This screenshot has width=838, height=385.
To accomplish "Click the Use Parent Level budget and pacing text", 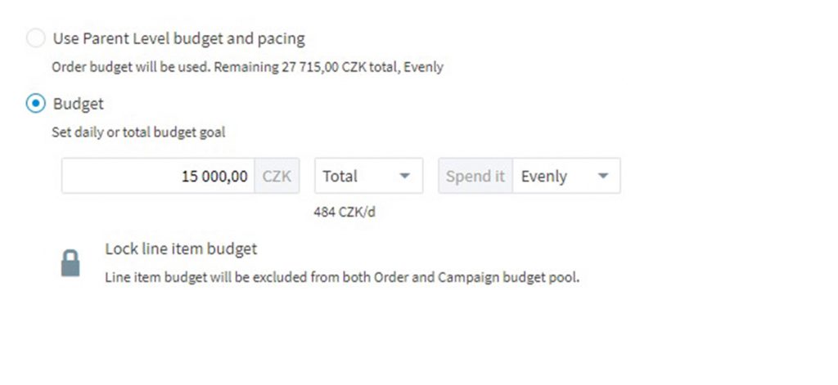I will 179,38.
